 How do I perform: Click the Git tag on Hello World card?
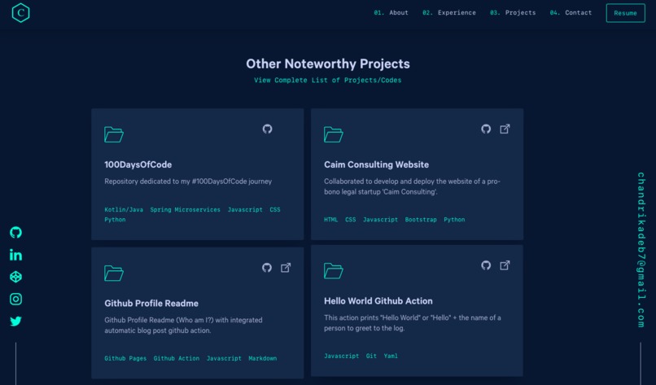coord(371,357)
